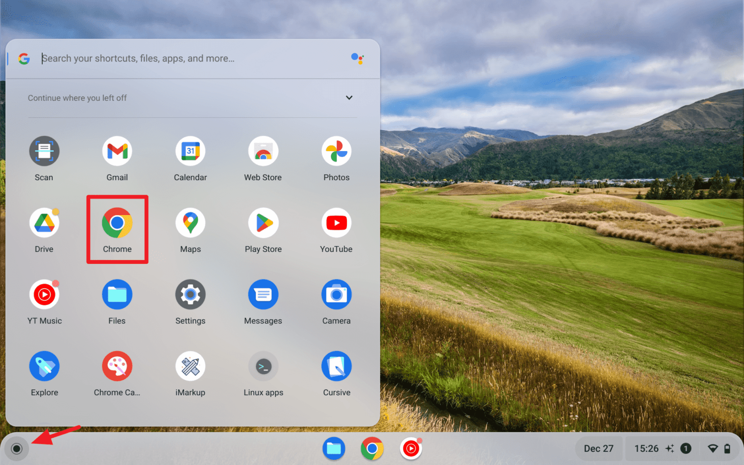Image resolution: width=744 pixels, height=465 pixels.
Task: Collapse the Continue where you left off section
Action: point(349,97)
